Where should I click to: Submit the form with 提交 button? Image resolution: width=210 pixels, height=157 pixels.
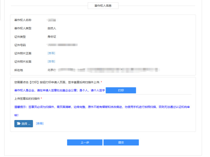[x=121, y=142]
